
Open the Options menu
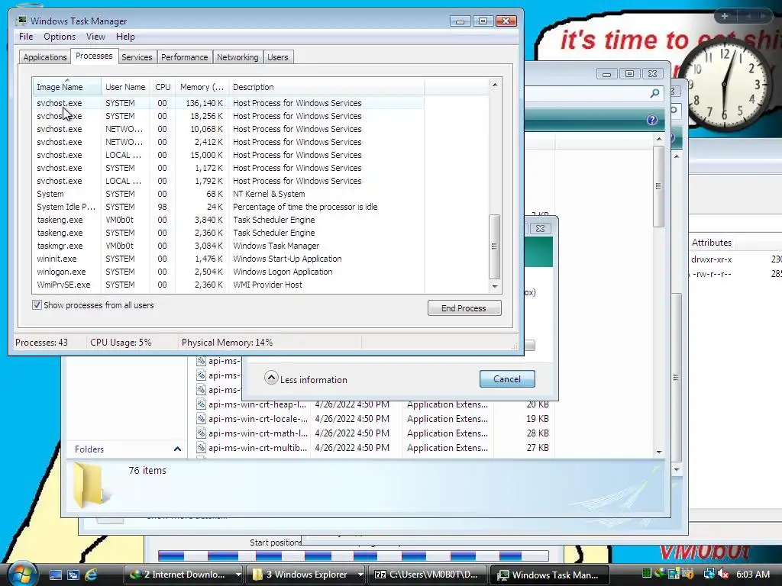60,37
